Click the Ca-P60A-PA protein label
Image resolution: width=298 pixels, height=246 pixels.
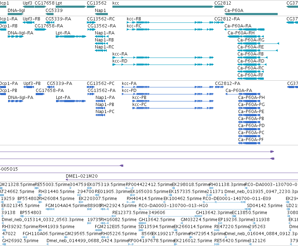[x=239, y=91]
